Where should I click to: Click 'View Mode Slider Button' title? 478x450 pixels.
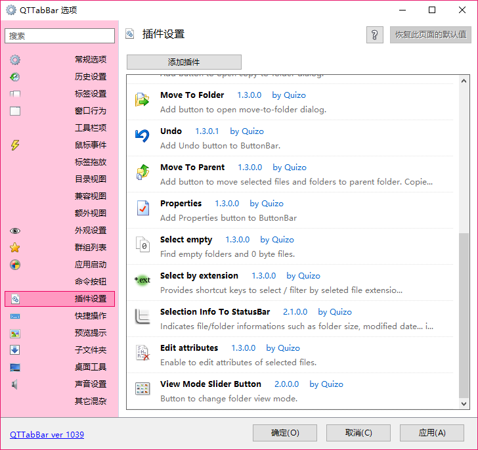point(211,384)
